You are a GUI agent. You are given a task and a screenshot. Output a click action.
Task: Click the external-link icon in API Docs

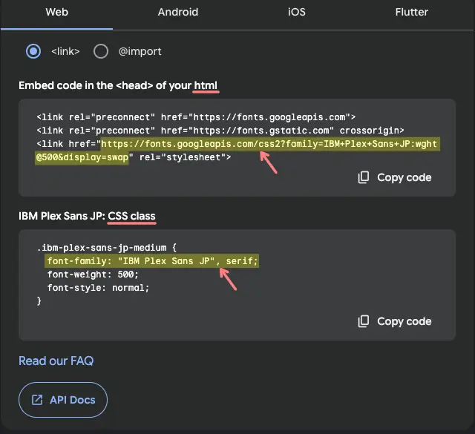pyautogui.click(x=37, y=400)
